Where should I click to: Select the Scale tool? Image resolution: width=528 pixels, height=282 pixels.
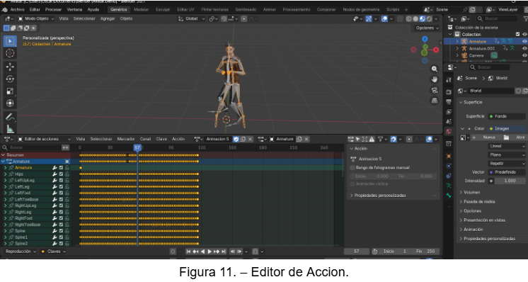pyautogui.click(x=10, y=91)
